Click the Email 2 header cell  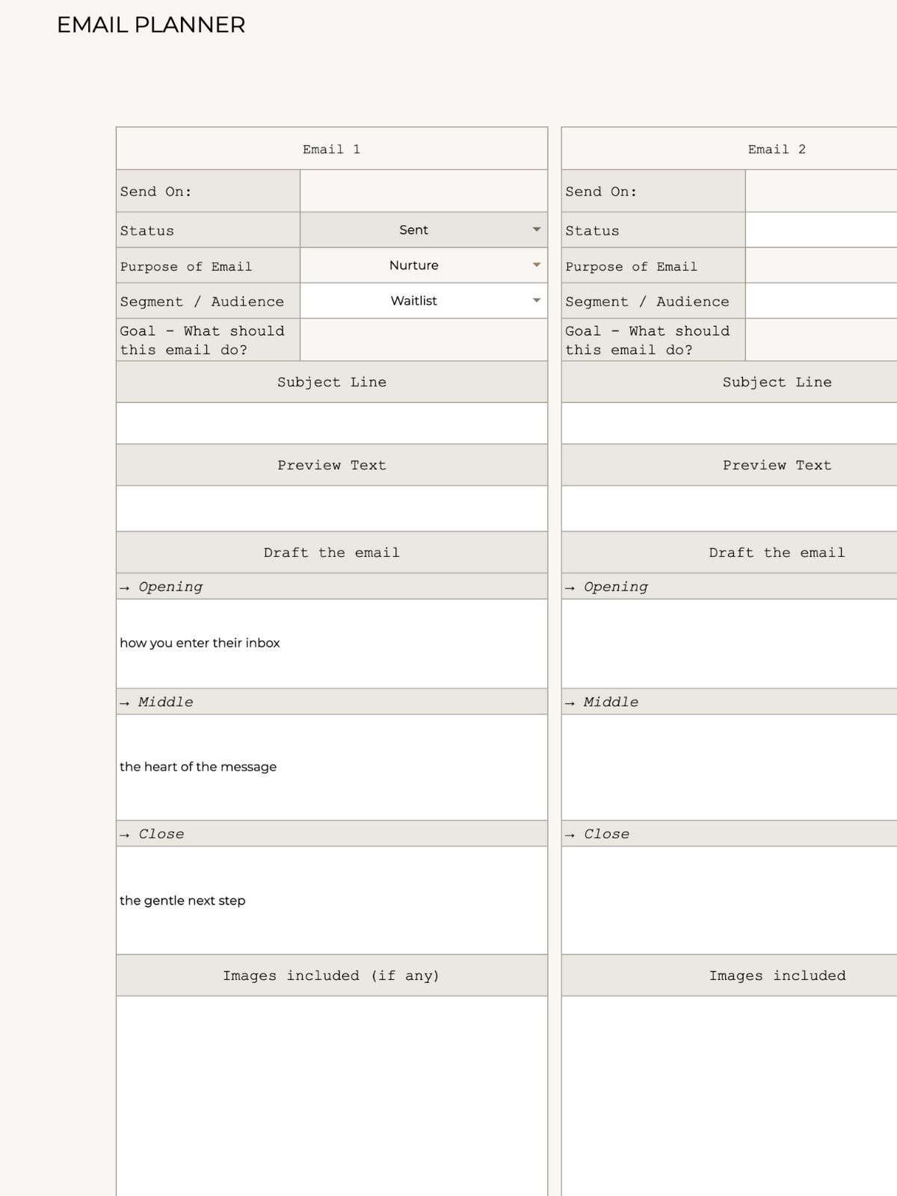click(x=776, y=149)
